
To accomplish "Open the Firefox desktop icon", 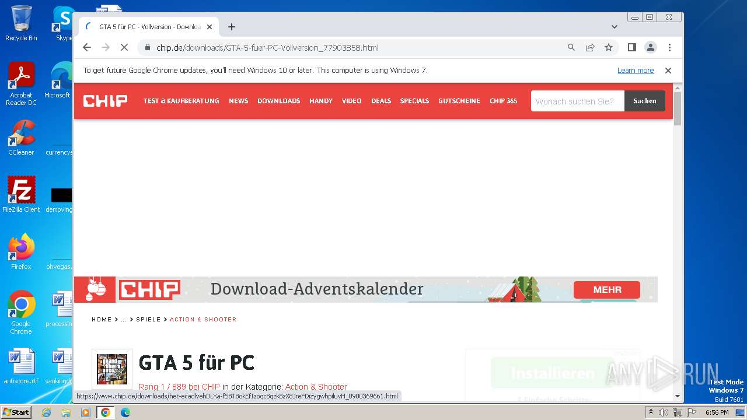I will click(21, 251).
